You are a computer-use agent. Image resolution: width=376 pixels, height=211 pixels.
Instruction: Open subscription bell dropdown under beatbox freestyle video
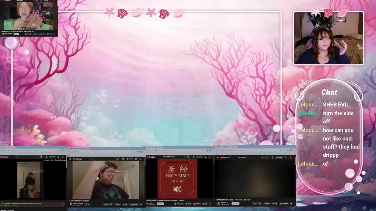coord(88,204)
